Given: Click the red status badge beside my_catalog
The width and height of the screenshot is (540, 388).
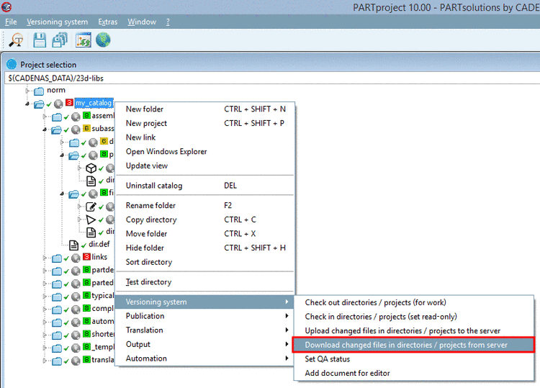Looking at the screenshot, I should click(69, 102).
